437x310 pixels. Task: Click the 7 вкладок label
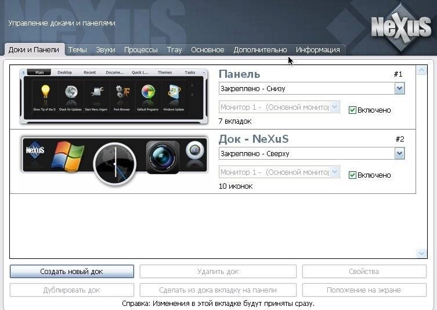(235, 121)
